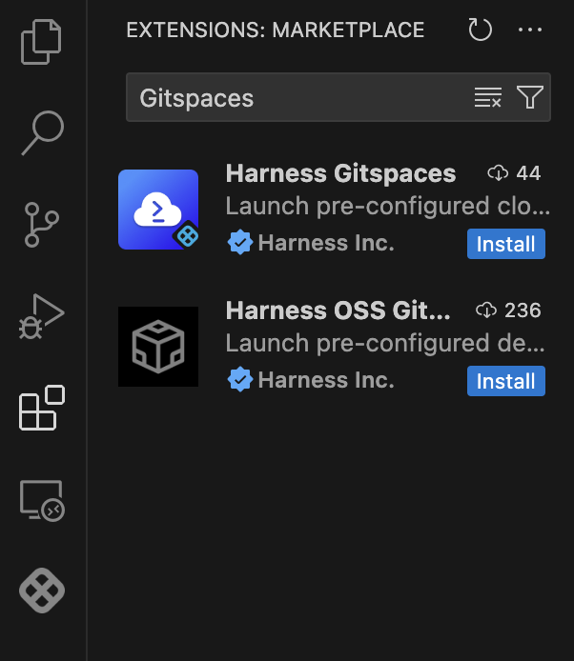Open the extensions filter dropdown
Viewport: 574px width, 661px height.
[529, 97]
